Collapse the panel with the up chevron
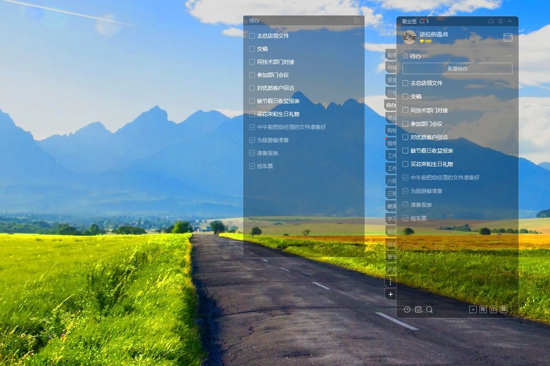Viewport: 550px width, 366px height. click(510, 21)
